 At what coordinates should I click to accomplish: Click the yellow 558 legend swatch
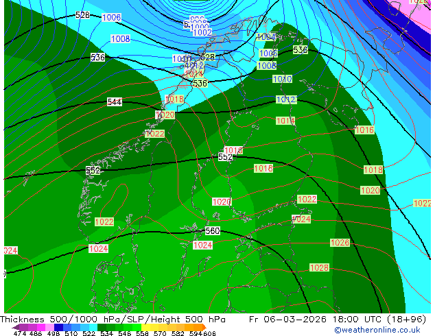click(x=145, y=327)
